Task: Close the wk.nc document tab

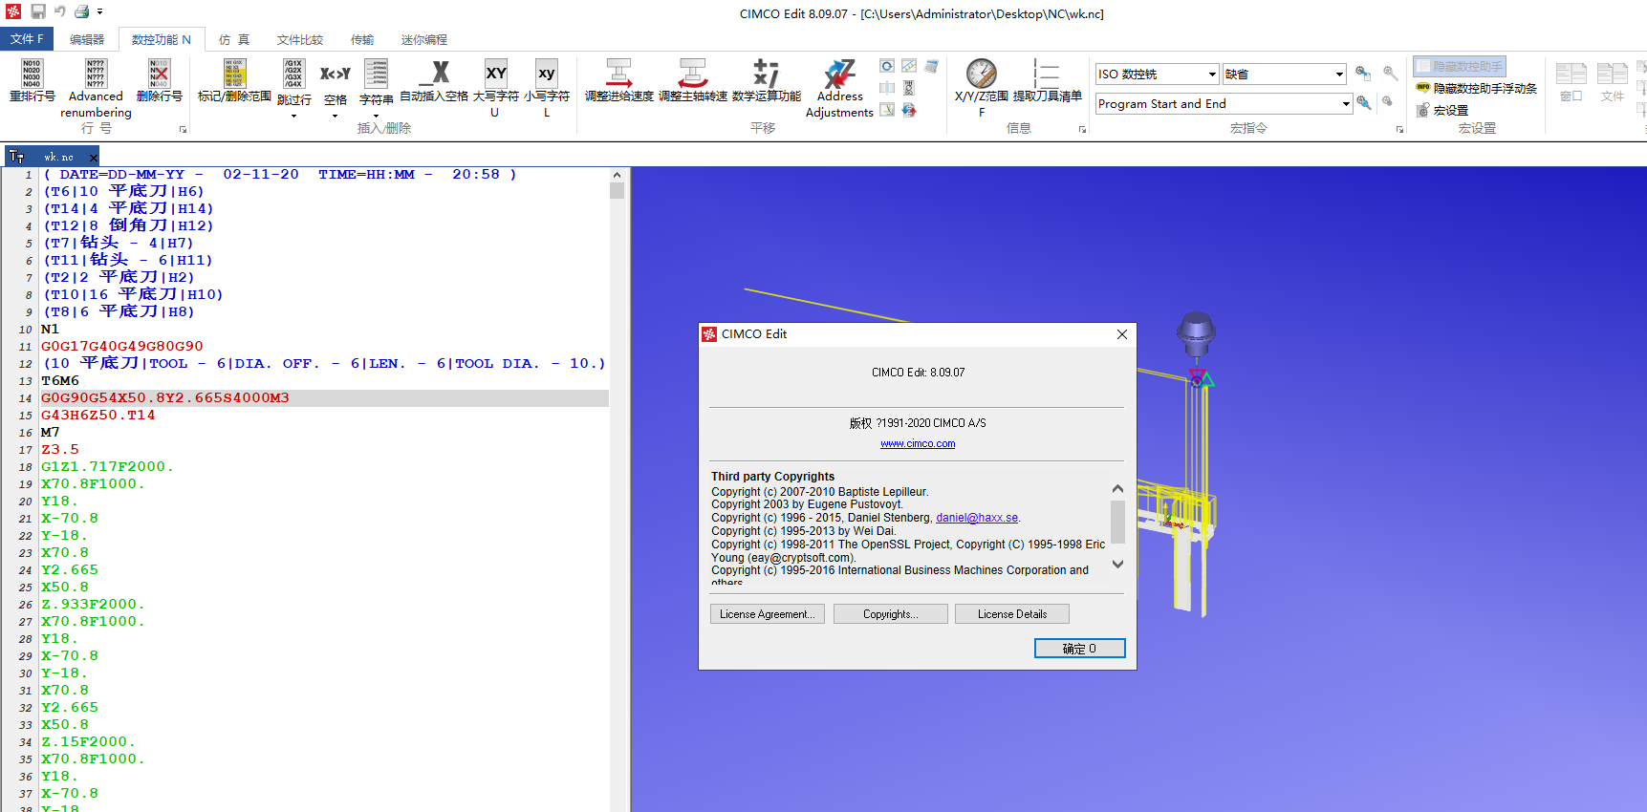Action: pyautogui.click(x=94, y=158)
